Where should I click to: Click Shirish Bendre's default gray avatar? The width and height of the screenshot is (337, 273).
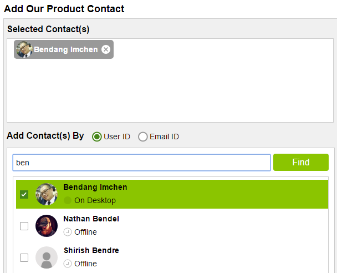coord(47,257)
